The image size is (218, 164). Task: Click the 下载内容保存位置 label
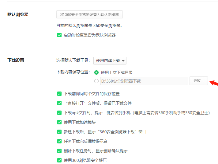point(73,72)
